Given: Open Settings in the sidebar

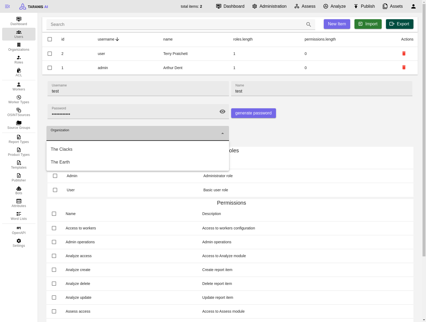Looking at the screenshot, I should click(19, 243).
